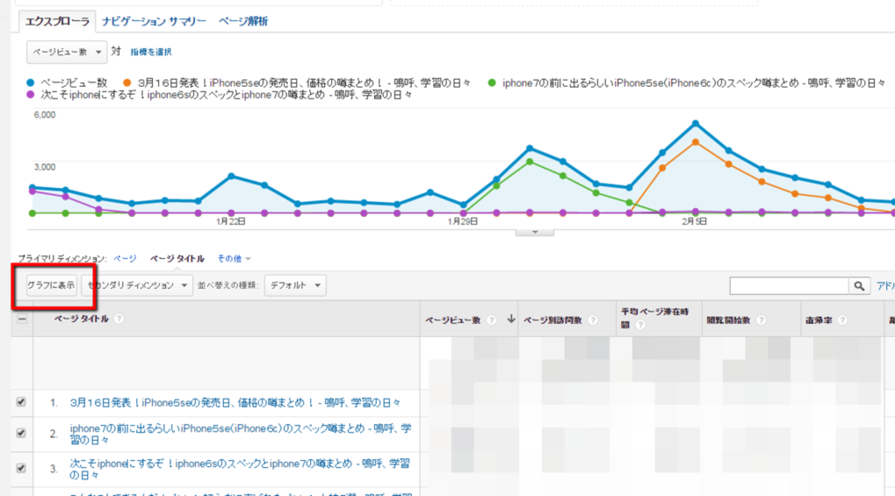The height and width of the screenshot is (496, 895).
Task: Click the sort arrow in ページビュー数 column
Action: point(511,320)
